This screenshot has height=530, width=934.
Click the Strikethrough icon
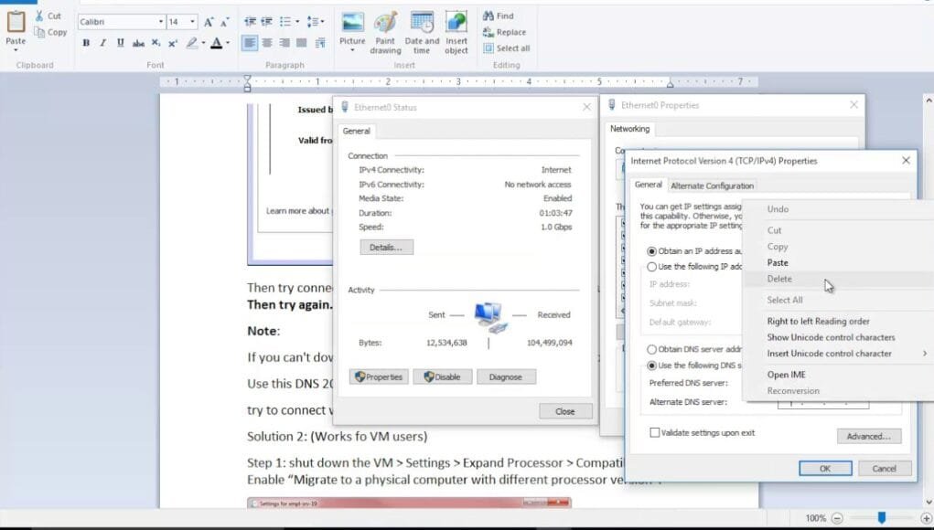coord(138,43)
